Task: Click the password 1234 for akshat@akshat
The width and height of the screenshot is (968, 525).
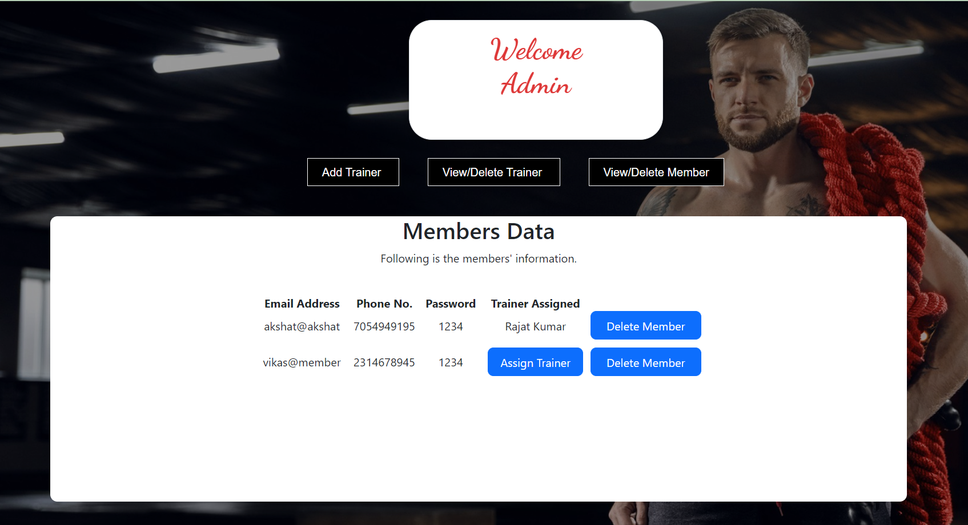Action: (450, 326)
